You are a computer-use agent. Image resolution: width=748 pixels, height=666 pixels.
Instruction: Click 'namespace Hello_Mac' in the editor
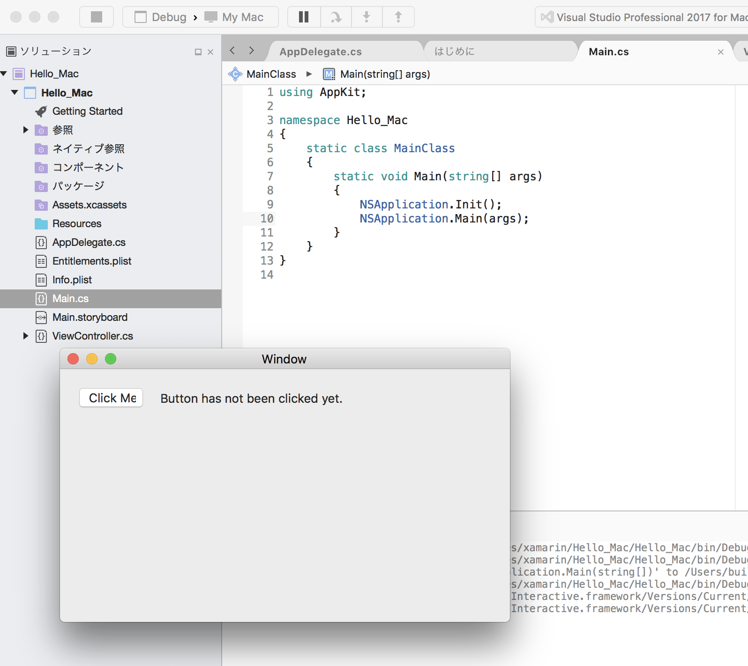point(344,120)
